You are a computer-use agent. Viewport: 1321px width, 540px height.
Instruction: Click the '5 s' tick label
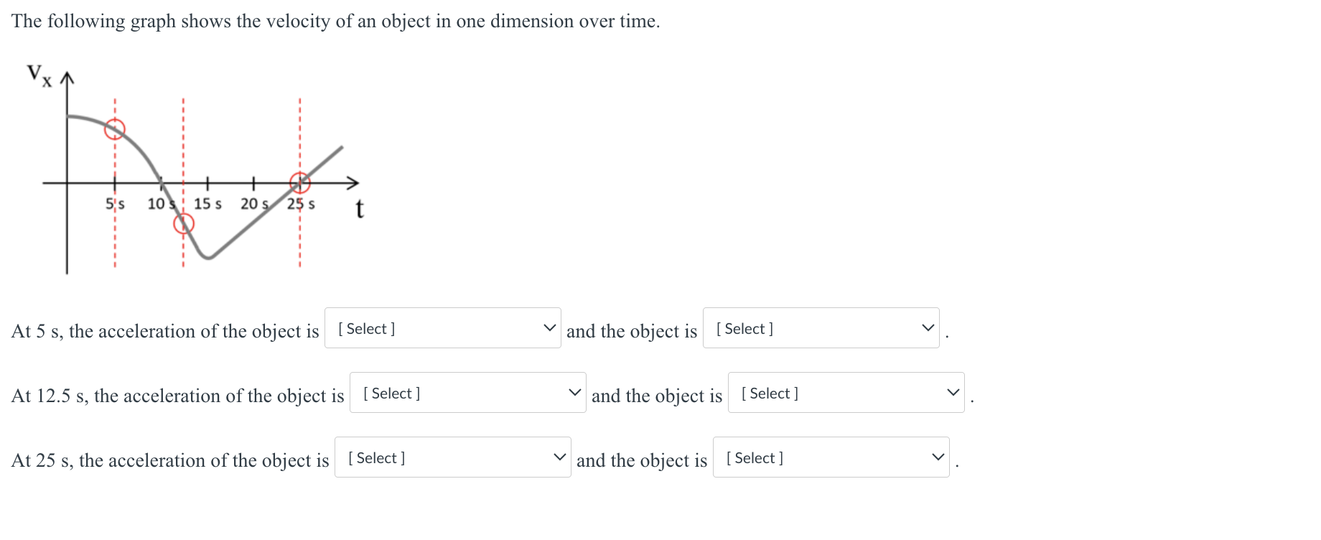(115, 204)
